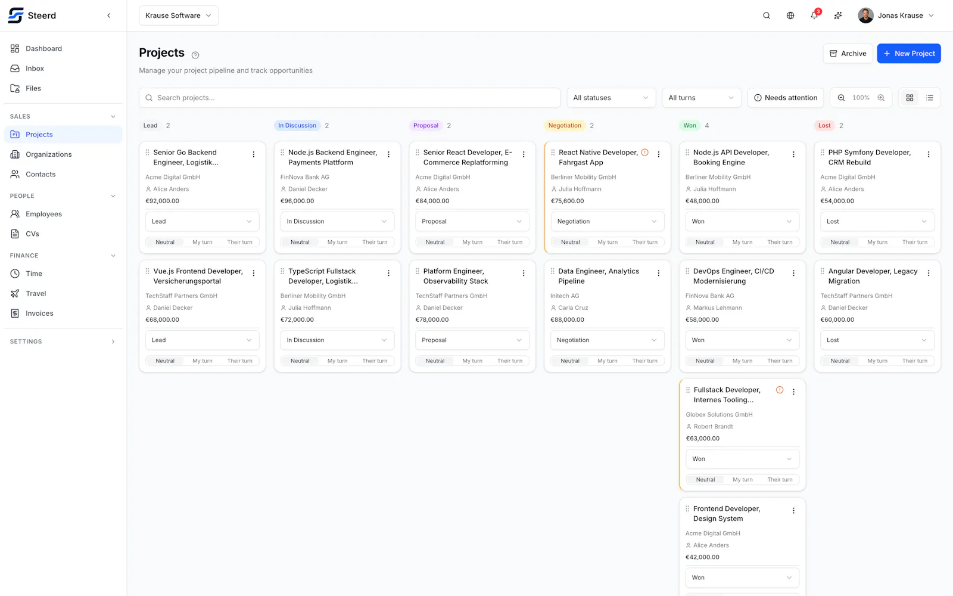Click warning icon on Fullstack Developer card
The height and width of the screenshot is (596, 953).
click(780, 390)
